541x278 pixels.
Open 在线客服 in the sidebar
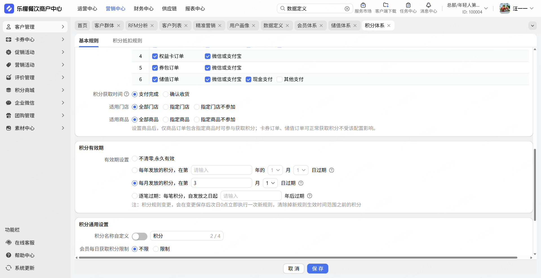coord(25,243)
